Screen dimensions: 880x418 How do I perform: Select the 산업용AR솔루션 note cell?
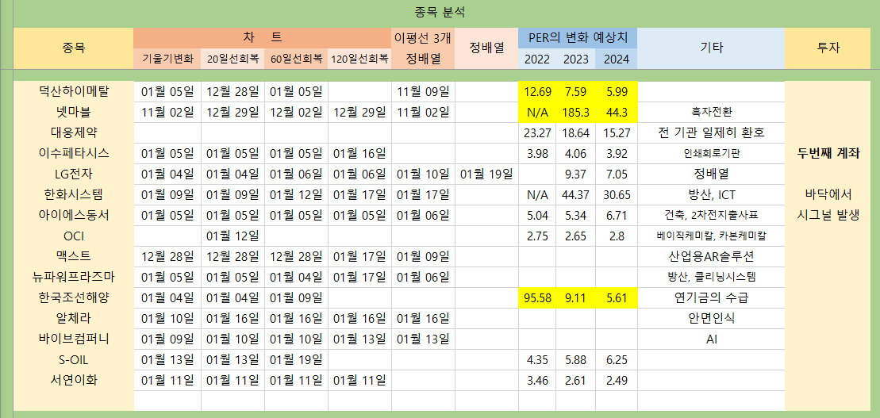click(x=711, y=256)
